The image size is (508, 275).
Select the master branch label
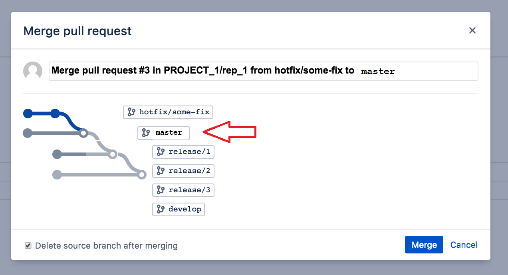[x=164, y=133]
